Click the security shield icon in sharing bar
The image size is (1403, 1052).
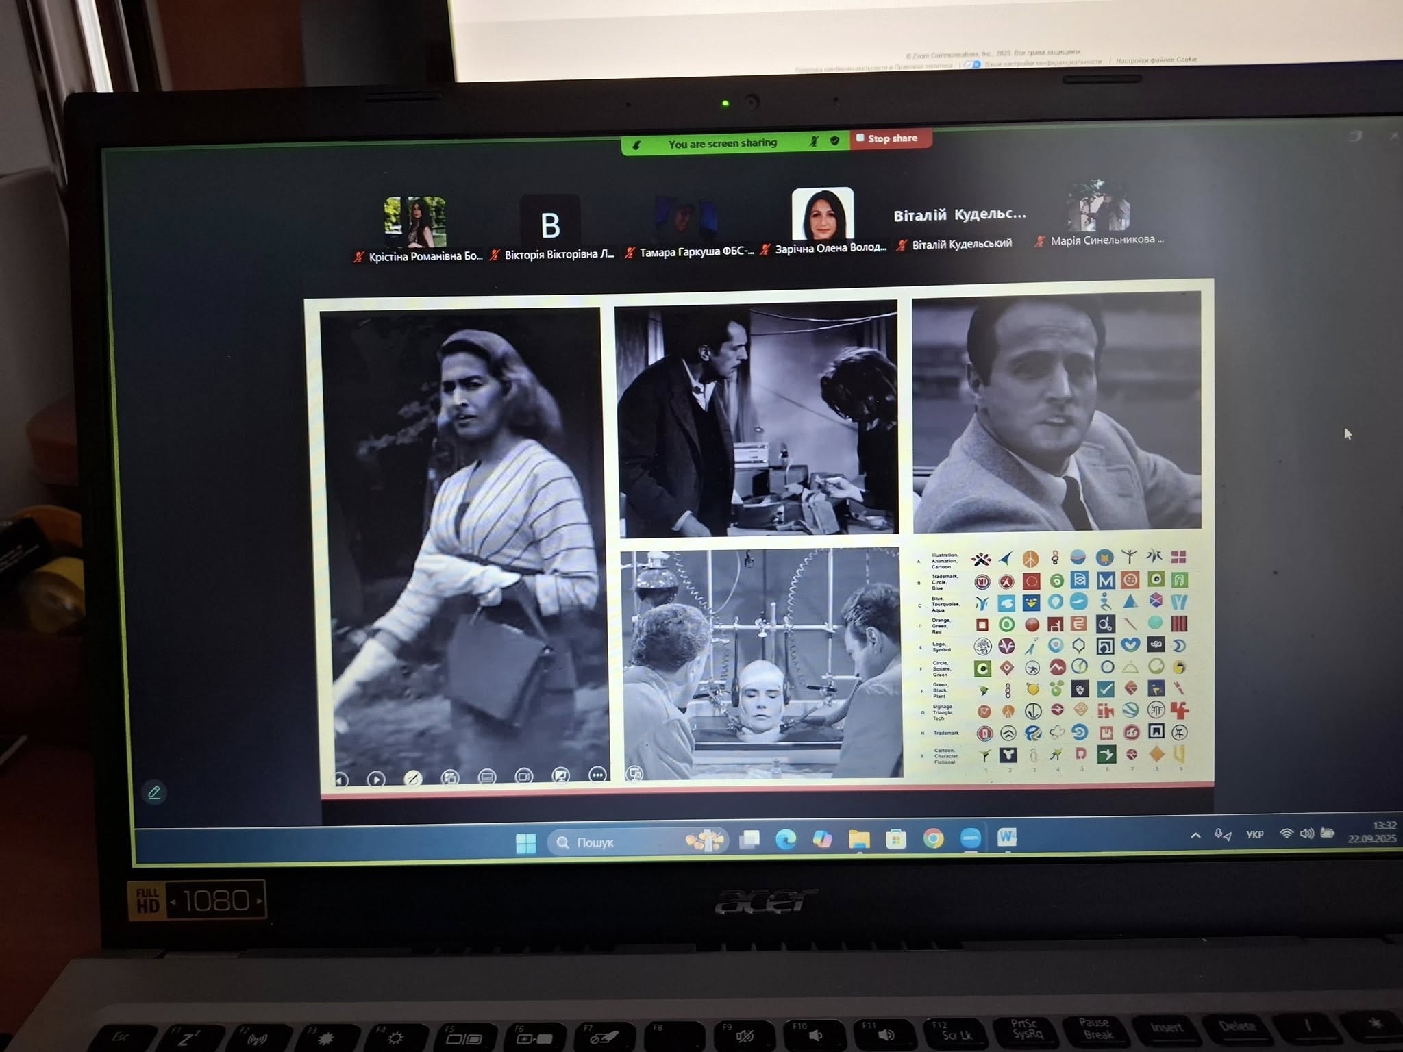coord(834,140)
